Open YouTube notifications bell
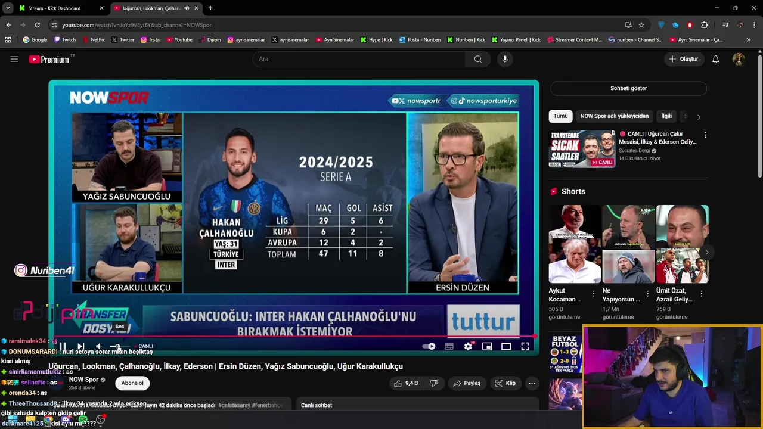Viewport: 763px width, 429px height. 716,59
